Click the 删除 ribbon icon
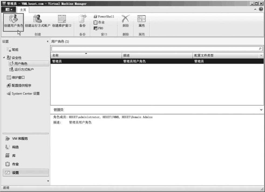265x192 pixels. tap(125, 19)
